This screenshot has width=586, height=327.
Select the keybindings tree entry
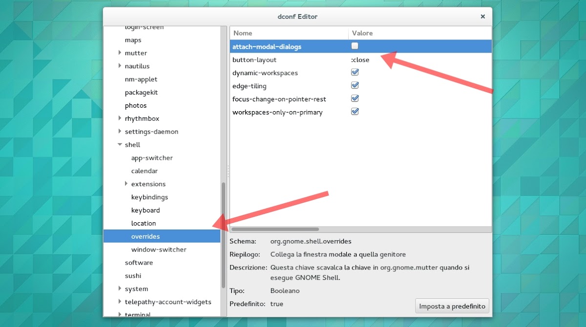[x=149, y=197]
